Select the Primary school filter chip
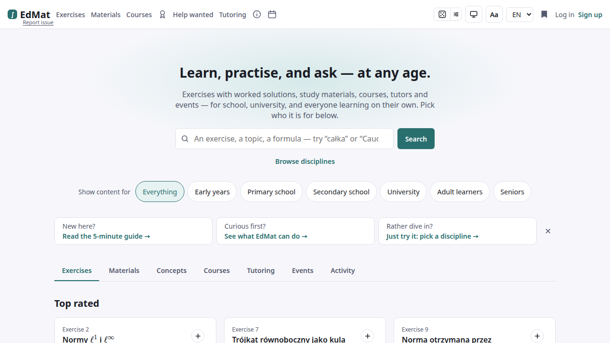This screenshot has width=610, height=343. coord(271,192)
